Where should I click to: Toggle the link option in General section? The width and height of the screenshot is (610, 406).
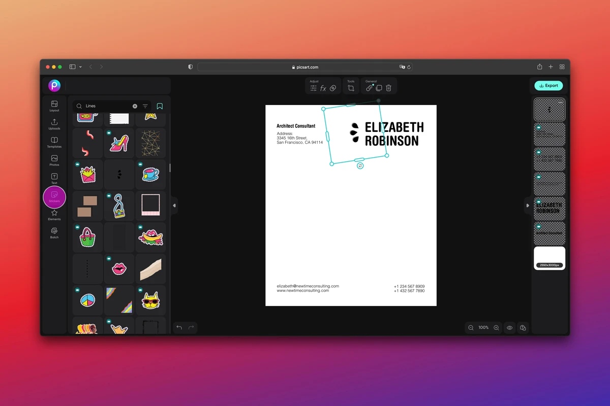point(369,87)
